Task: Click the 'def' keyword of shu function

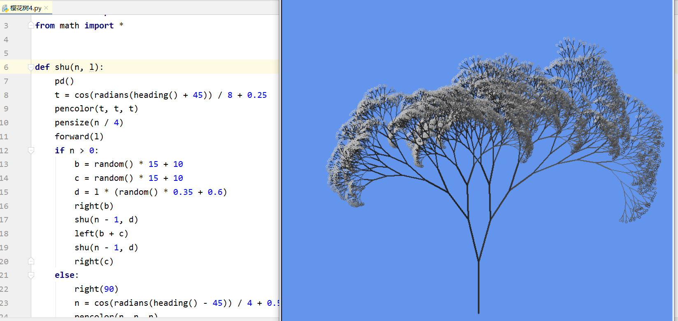Action: [42, 67]
